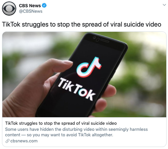This screenshot has height=149, width=168.
Task: Click the blue verified badge
Action: (44, 5)
